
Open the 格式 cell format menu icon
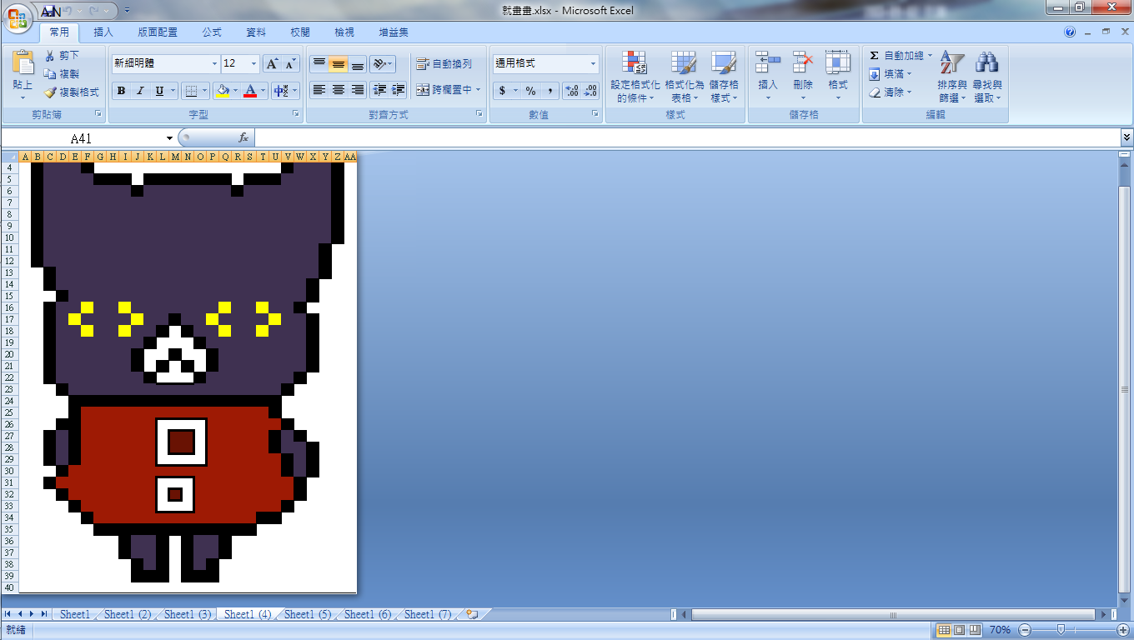pyautogui.click(x=837, y=63)
